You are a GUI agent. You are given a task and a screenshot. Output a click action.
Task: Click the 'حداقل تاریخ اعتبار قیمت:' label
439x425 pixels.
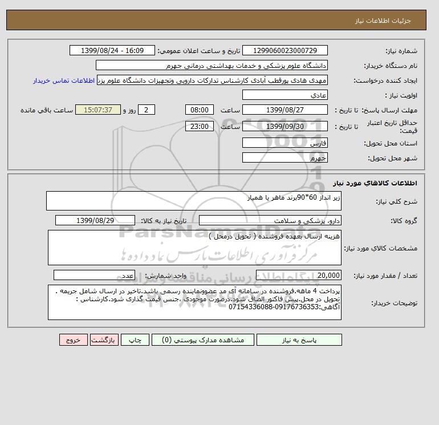(392, 127)
